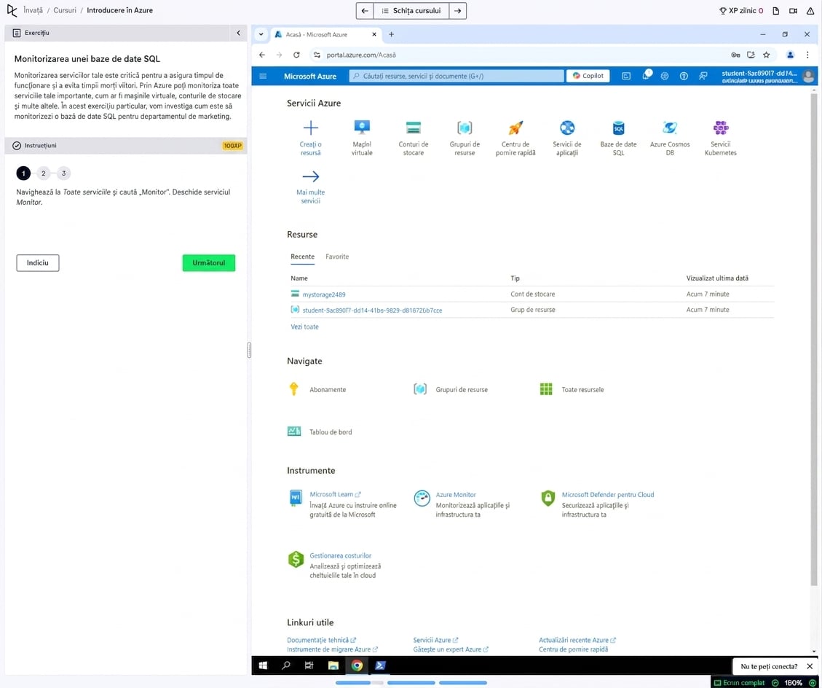822x688 pixels.
Task: Open the Azure account menu
Action: point(768,76)
